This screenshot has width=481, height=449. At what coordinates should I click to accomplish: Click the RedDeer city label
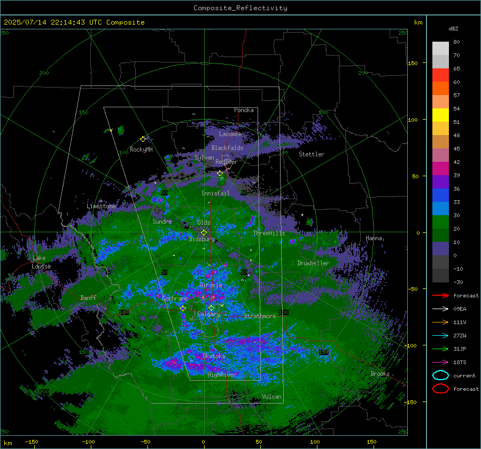pyautogui.click(x=227, y=162)
